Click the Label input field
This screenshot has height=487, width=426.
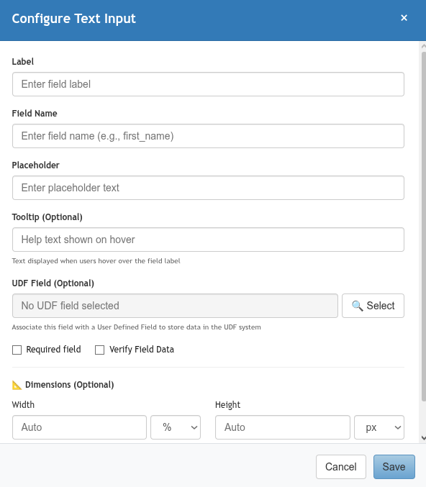[208, 84]
